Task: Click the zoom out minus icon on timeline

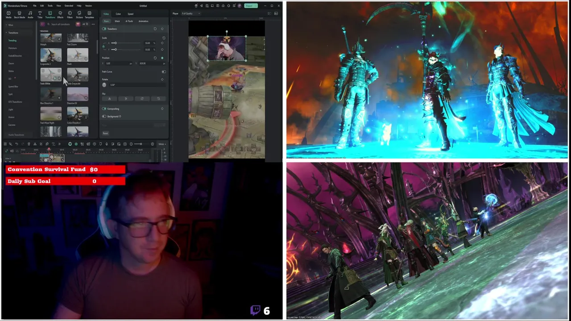Action: coord(131,144)
